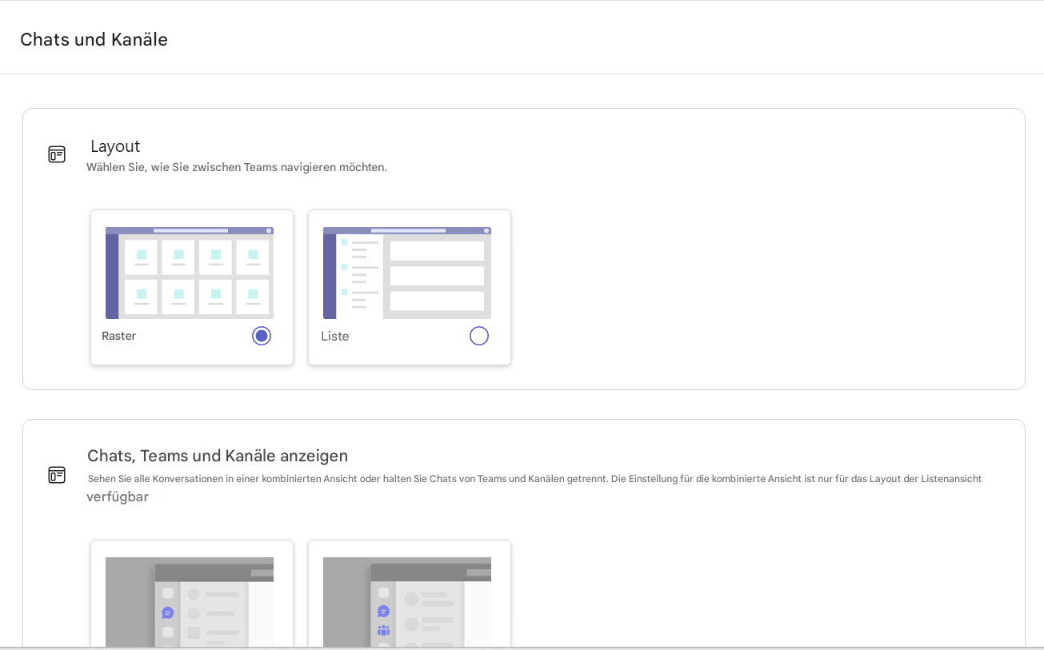This screenshot has width=1044, height=650.
Task: Select the Raster radio button
Action: coord(262,336)
